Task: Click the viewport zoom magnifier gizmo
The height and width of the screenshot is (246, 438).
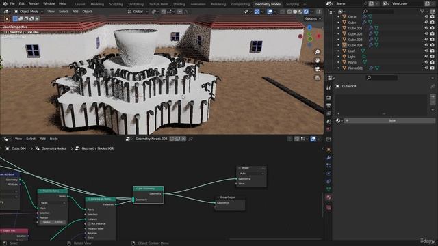Action: [318, 52]
